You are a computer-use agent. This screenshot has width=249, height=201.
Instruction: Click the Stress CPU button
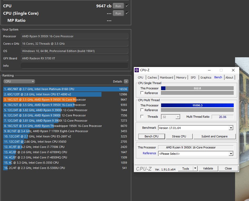tap(179, 136)
